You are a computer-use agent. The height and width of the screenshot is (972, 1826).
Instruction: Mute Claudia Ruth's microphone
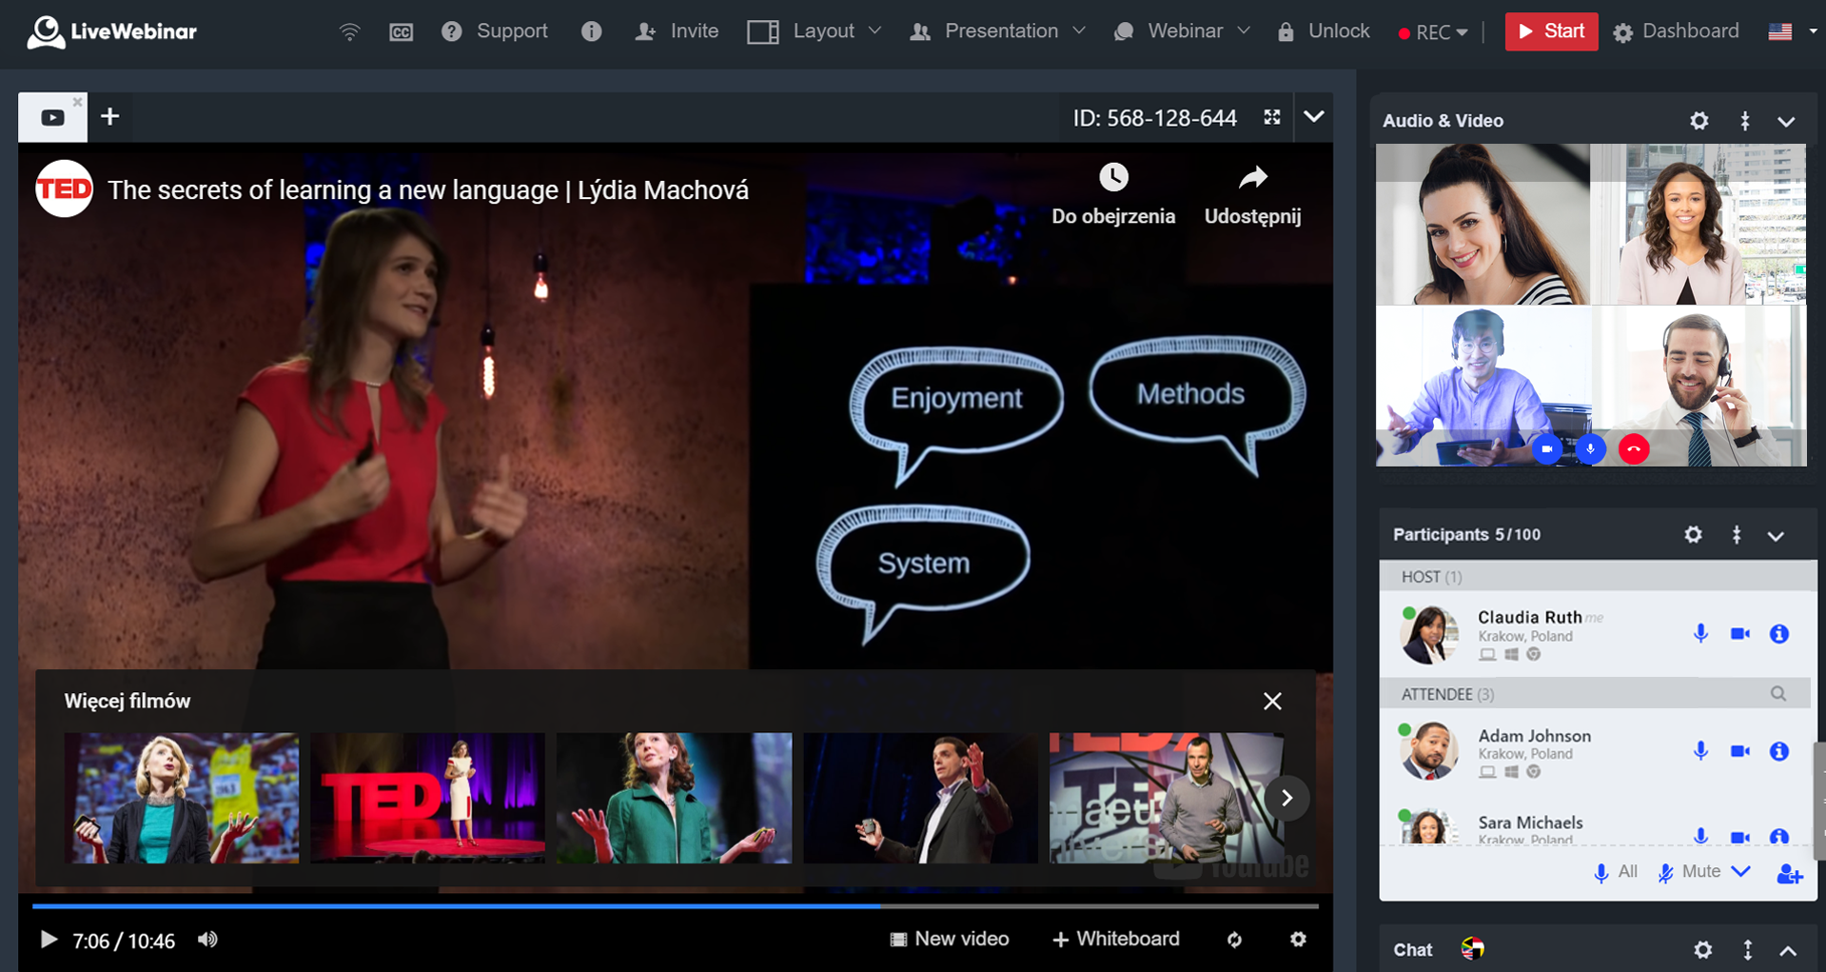pyautogui.click(x=1700, y=632)
